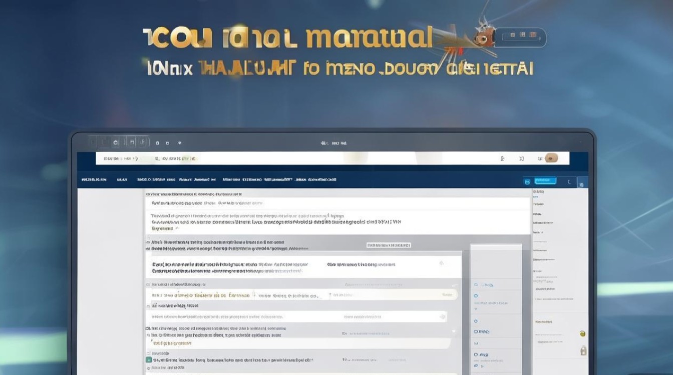The height and width of the screenshot is (375, 673).
Task: Click the blue highlighted button in navigation bar
Action: pos(545,180)
